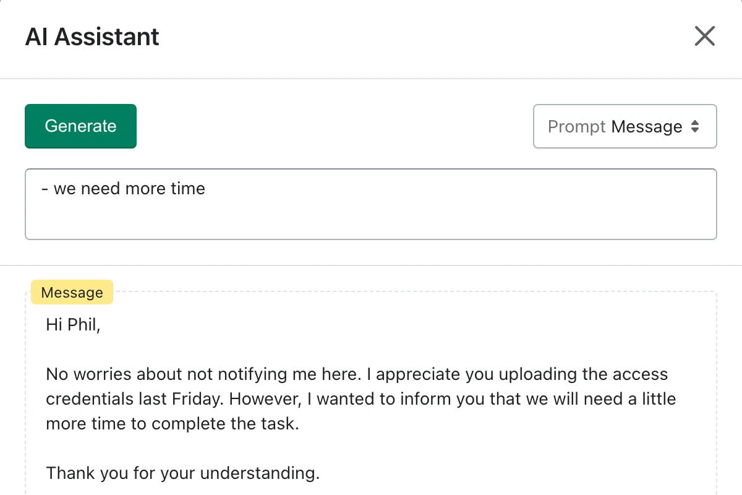Viewport: 742px width, 495px height.
Task: Click the up-down arrows on the Prompt selector
Action: click(695, 126)
